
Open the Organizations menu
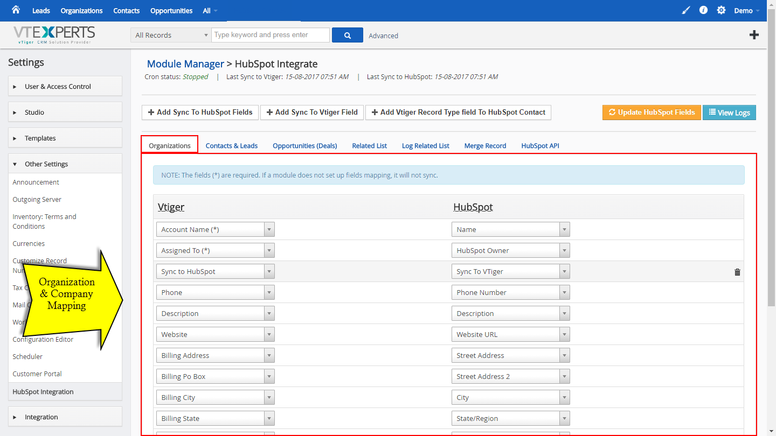(81, 11)
